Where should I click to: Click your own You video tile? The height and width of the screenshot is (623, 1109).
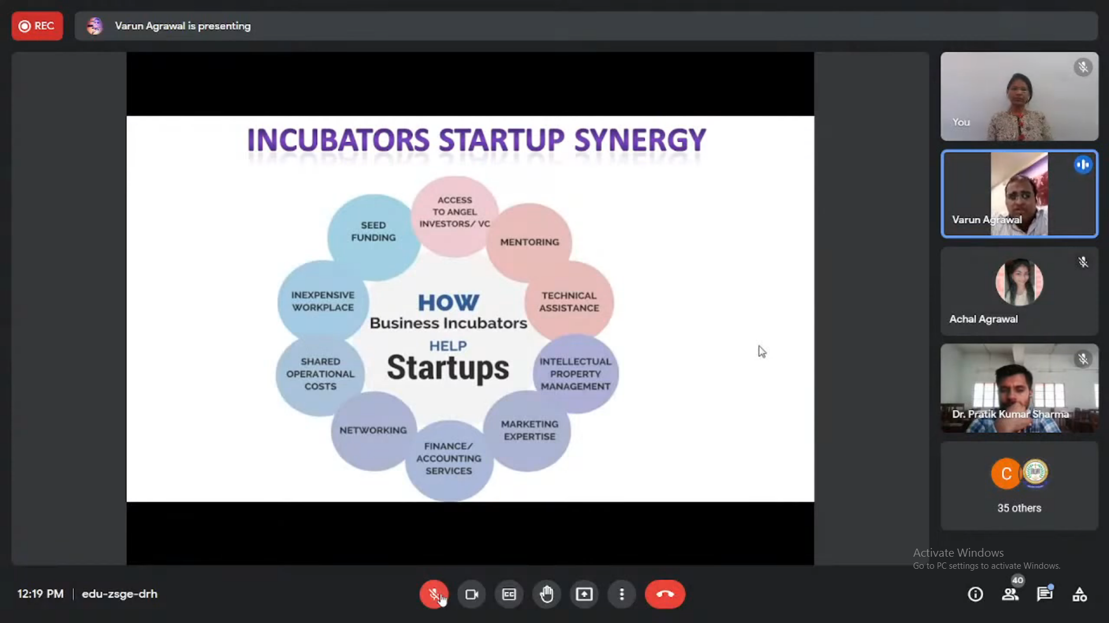pos(1019,96)
